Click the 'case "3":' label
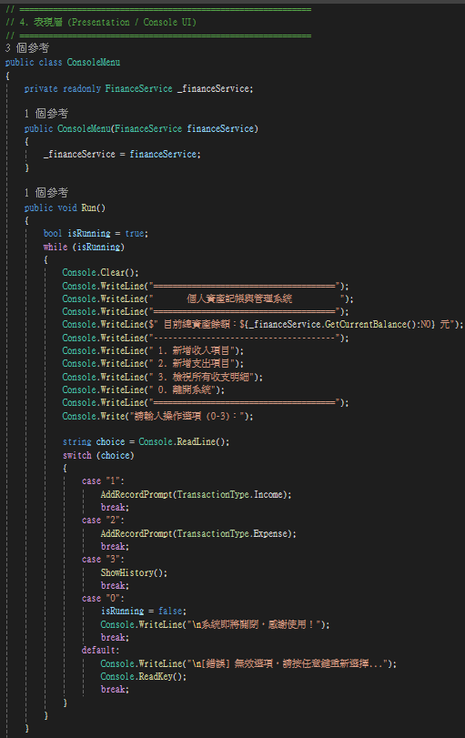Screen dimensions: 465x738 [x=103, y=559]
